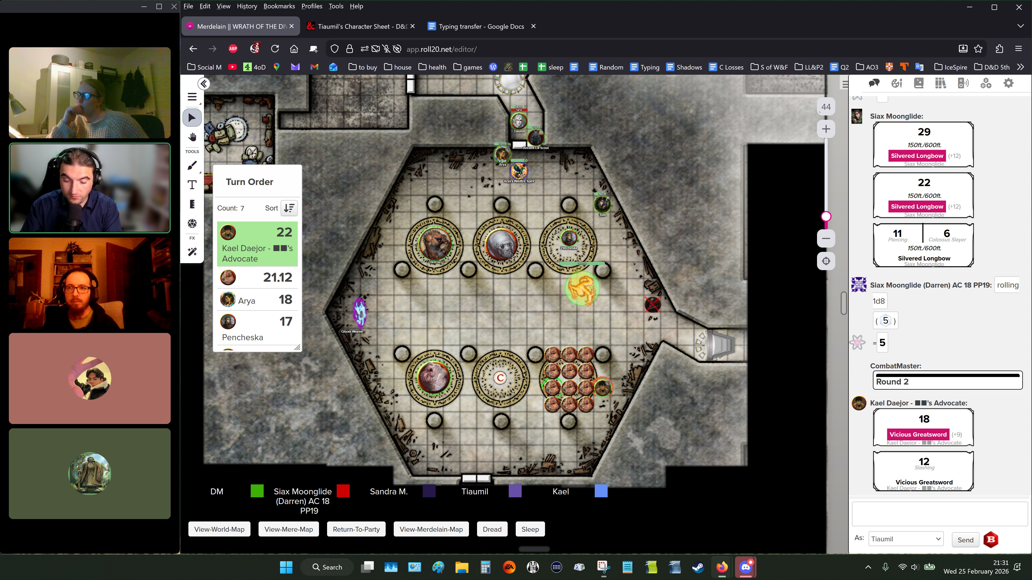Screen dimensions: 1032x580
Task: Collapse the left toolbar with the arrow
Action: coord(203,84)
